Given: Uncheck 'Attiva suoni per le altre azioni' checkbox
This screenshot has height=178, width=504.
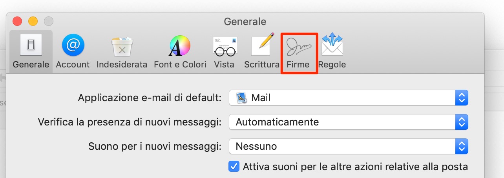Looking at the screenshot, I should tap(234, 167).
